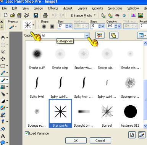Select the round brush shape

pyautogui.click(x=44, y=26)
